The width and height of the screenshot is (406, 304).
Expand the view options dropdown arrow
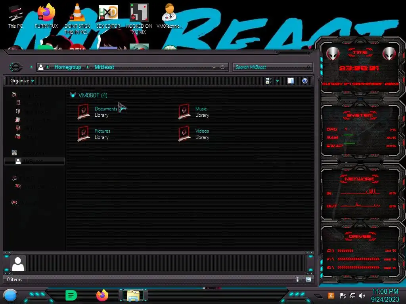point(277,81)
